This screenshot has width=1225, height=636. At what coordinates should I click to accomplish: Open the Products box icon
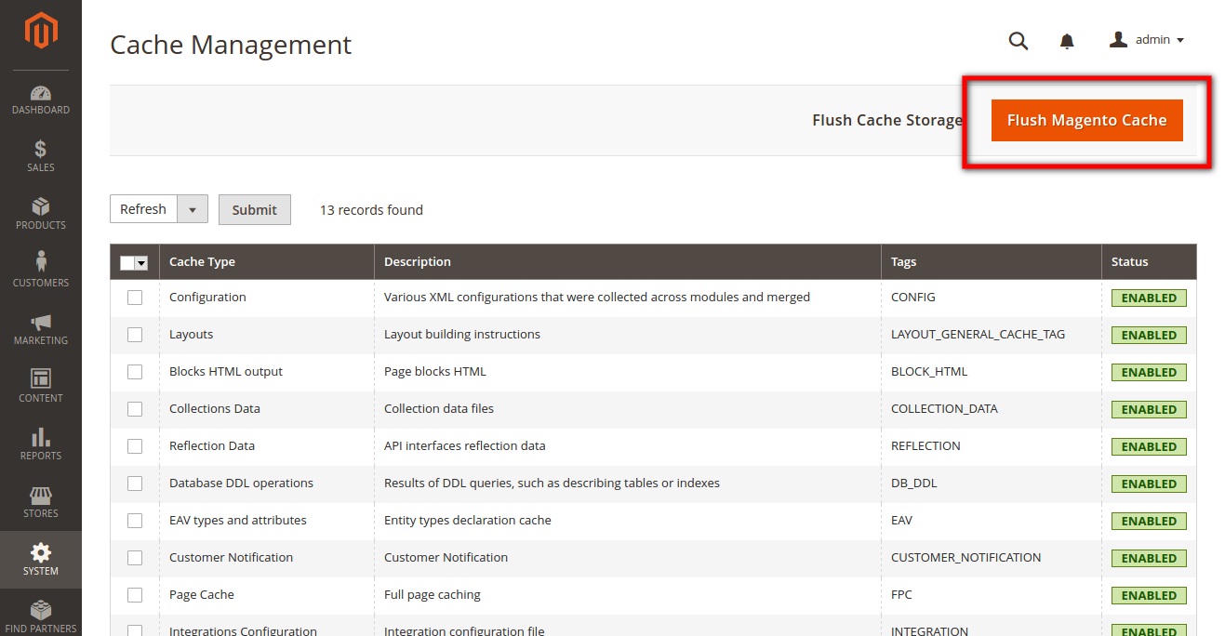[x=41, y=207]
